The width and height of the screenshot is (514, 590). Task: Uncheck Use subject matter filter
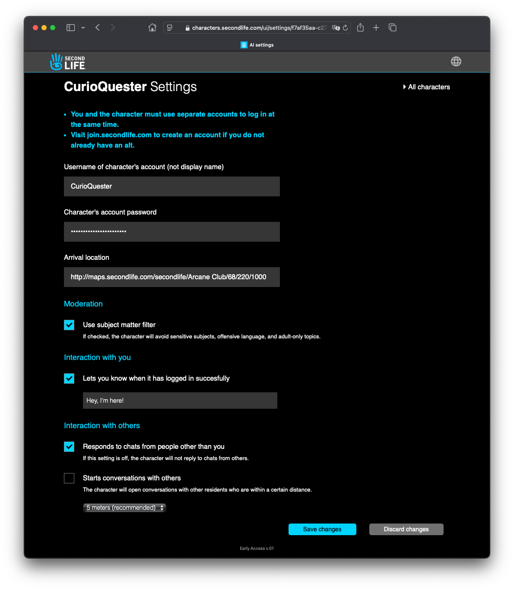pyautogui.click(x=69, y=325)
